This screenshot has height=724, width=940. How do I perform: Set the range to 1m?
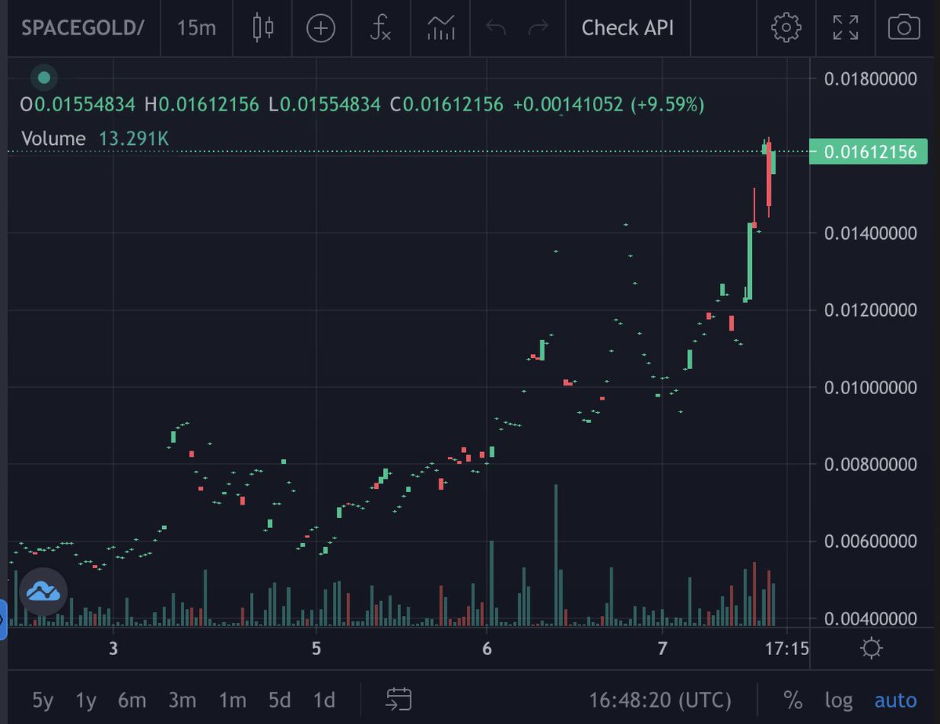coord(232,699)
